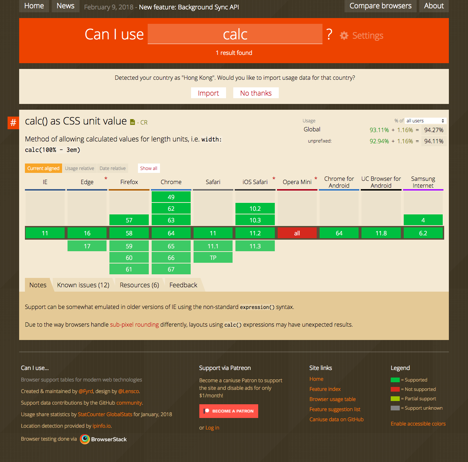Open the Home tab in top navigation
This screenshot has height=462, width=468.
tap(34, 6)
